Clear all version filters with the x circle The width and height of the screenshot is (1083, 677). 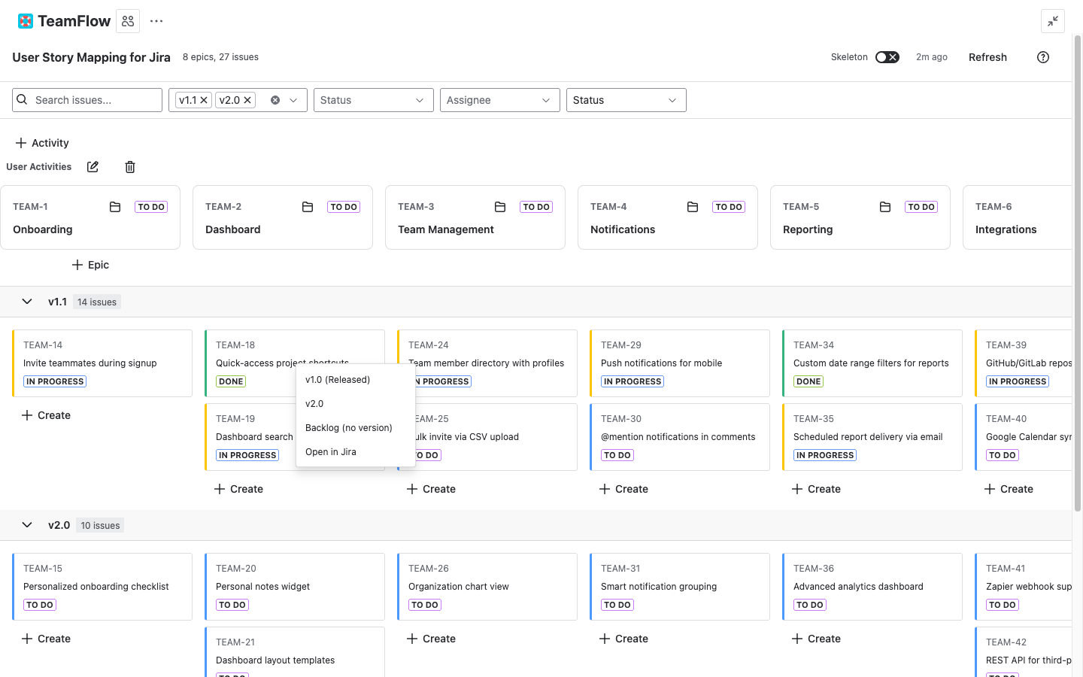point(274,99)
